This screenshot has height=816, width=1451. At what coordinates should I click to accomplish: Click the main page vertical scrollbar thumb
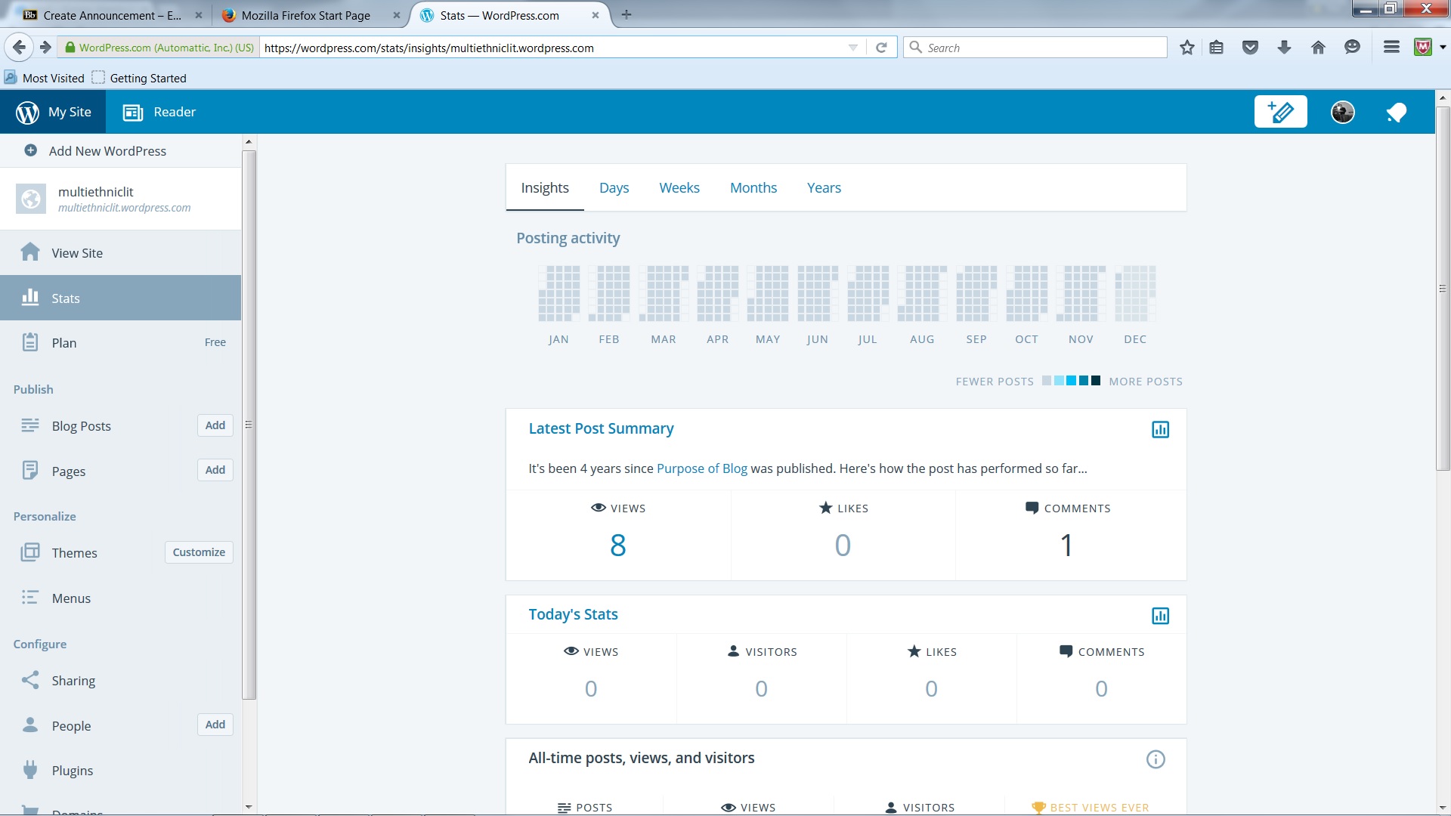1443,289
